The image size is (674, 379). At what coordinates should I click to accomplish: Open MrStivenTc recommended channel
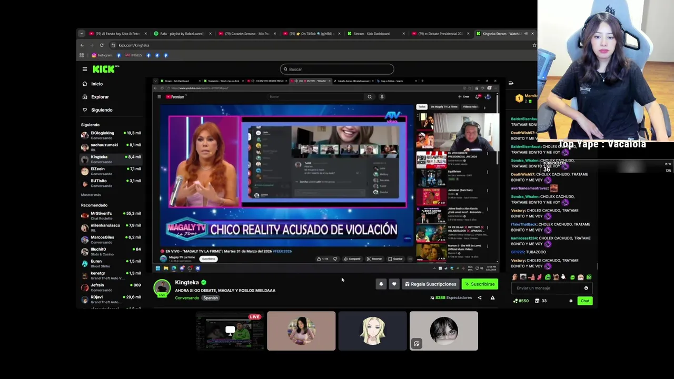click(x=111, y=215)
